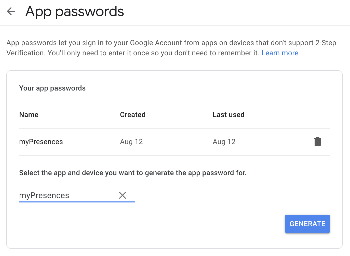Click the 2-Step text in description

[326, 43]
